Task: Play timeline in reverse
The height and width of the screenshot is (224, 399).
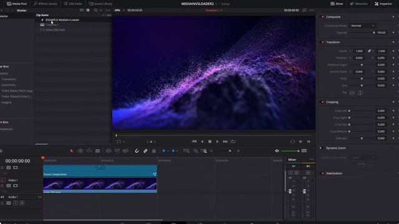Action: (x=202, y=141)
